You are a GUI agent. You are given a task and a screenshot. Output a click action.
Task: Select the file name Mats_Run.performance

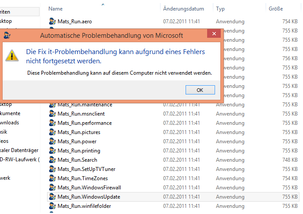tap(84, 123)
